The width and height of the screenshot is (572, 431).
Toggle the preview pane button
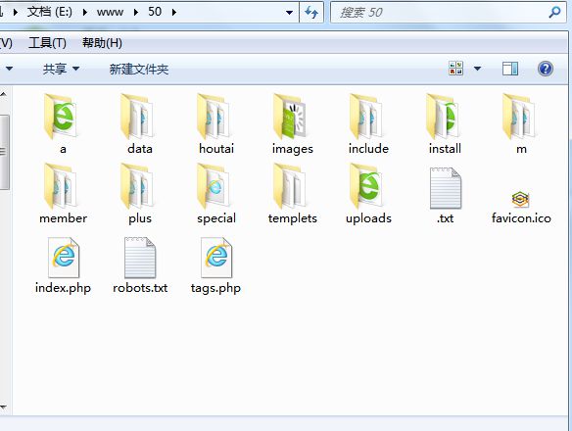pos(509,69)
